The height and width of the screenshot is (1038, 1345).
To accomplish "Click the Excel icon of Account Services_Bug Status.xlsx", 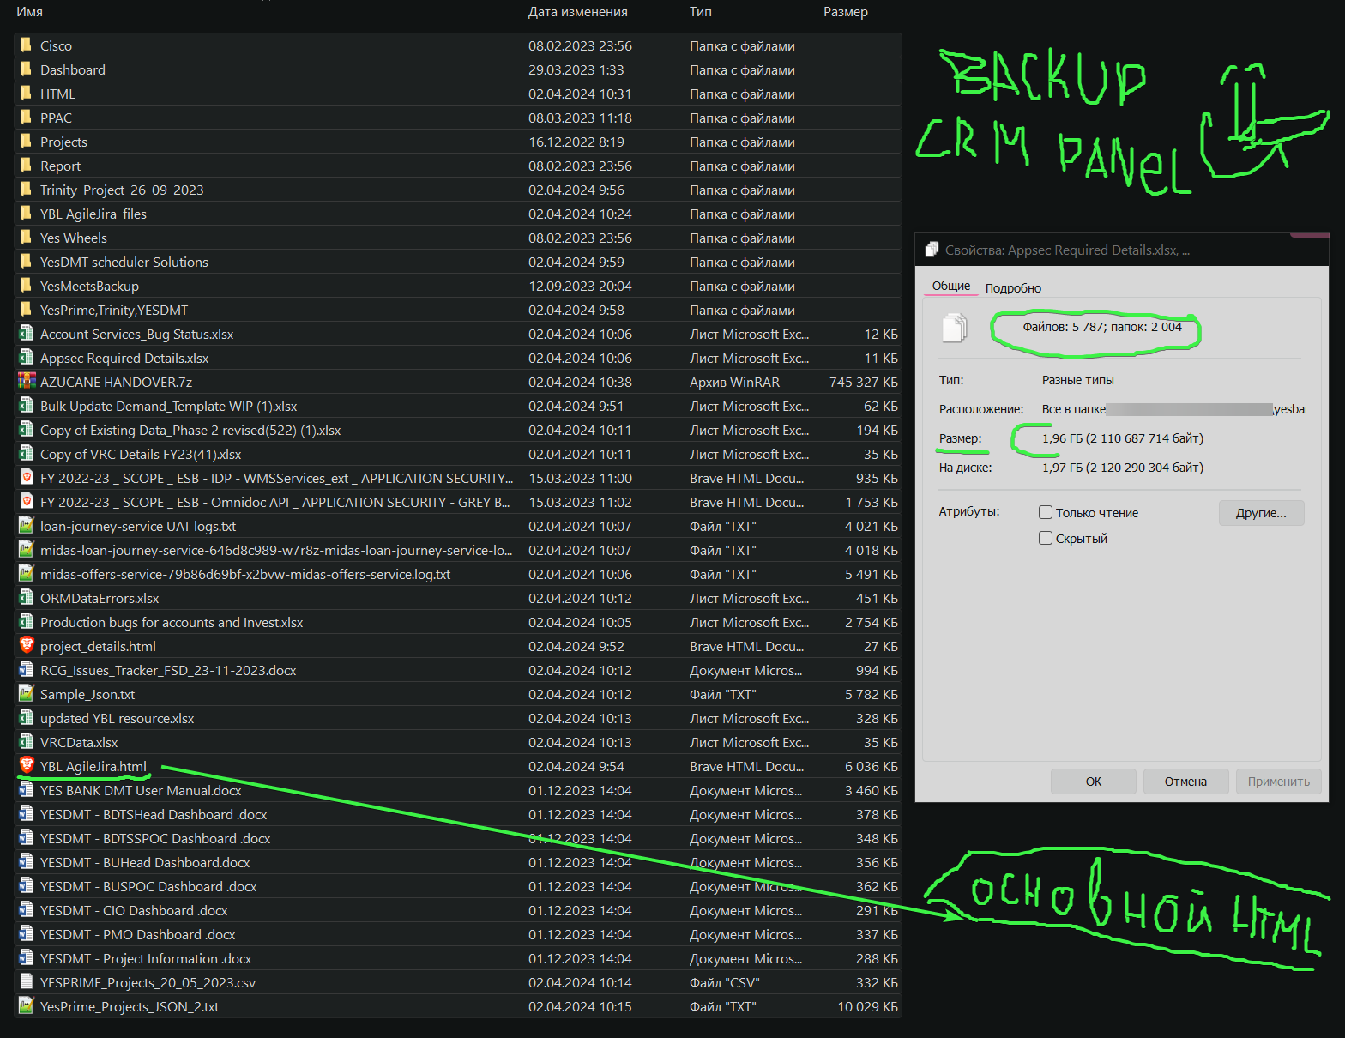I will pyautogui.click(x=26, y=333).
